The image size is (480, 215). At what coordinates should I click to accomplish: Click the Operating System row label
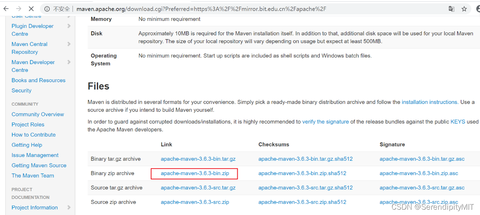(104, 60)
